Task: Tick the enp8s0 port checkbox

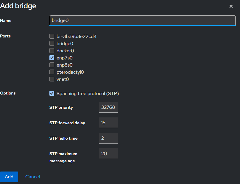Action: coord(52,65)
